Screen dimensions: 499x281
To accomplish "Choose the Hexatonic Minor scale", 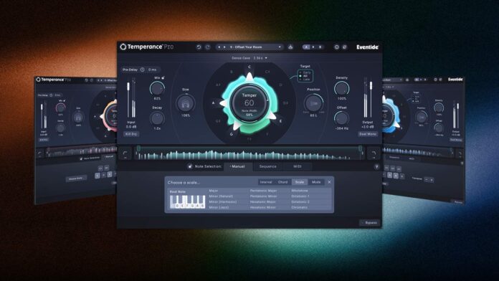I will coord(262,207).
